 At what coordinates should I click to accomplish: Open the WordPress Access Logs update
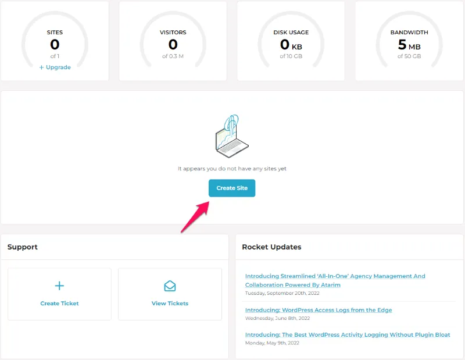(319, 310)
